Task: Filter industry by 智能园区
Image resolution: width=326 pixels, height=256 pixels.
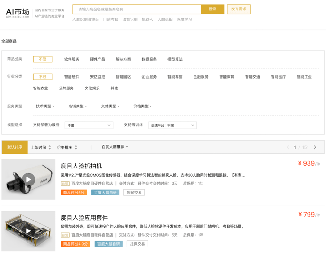Action: (123, 77)
